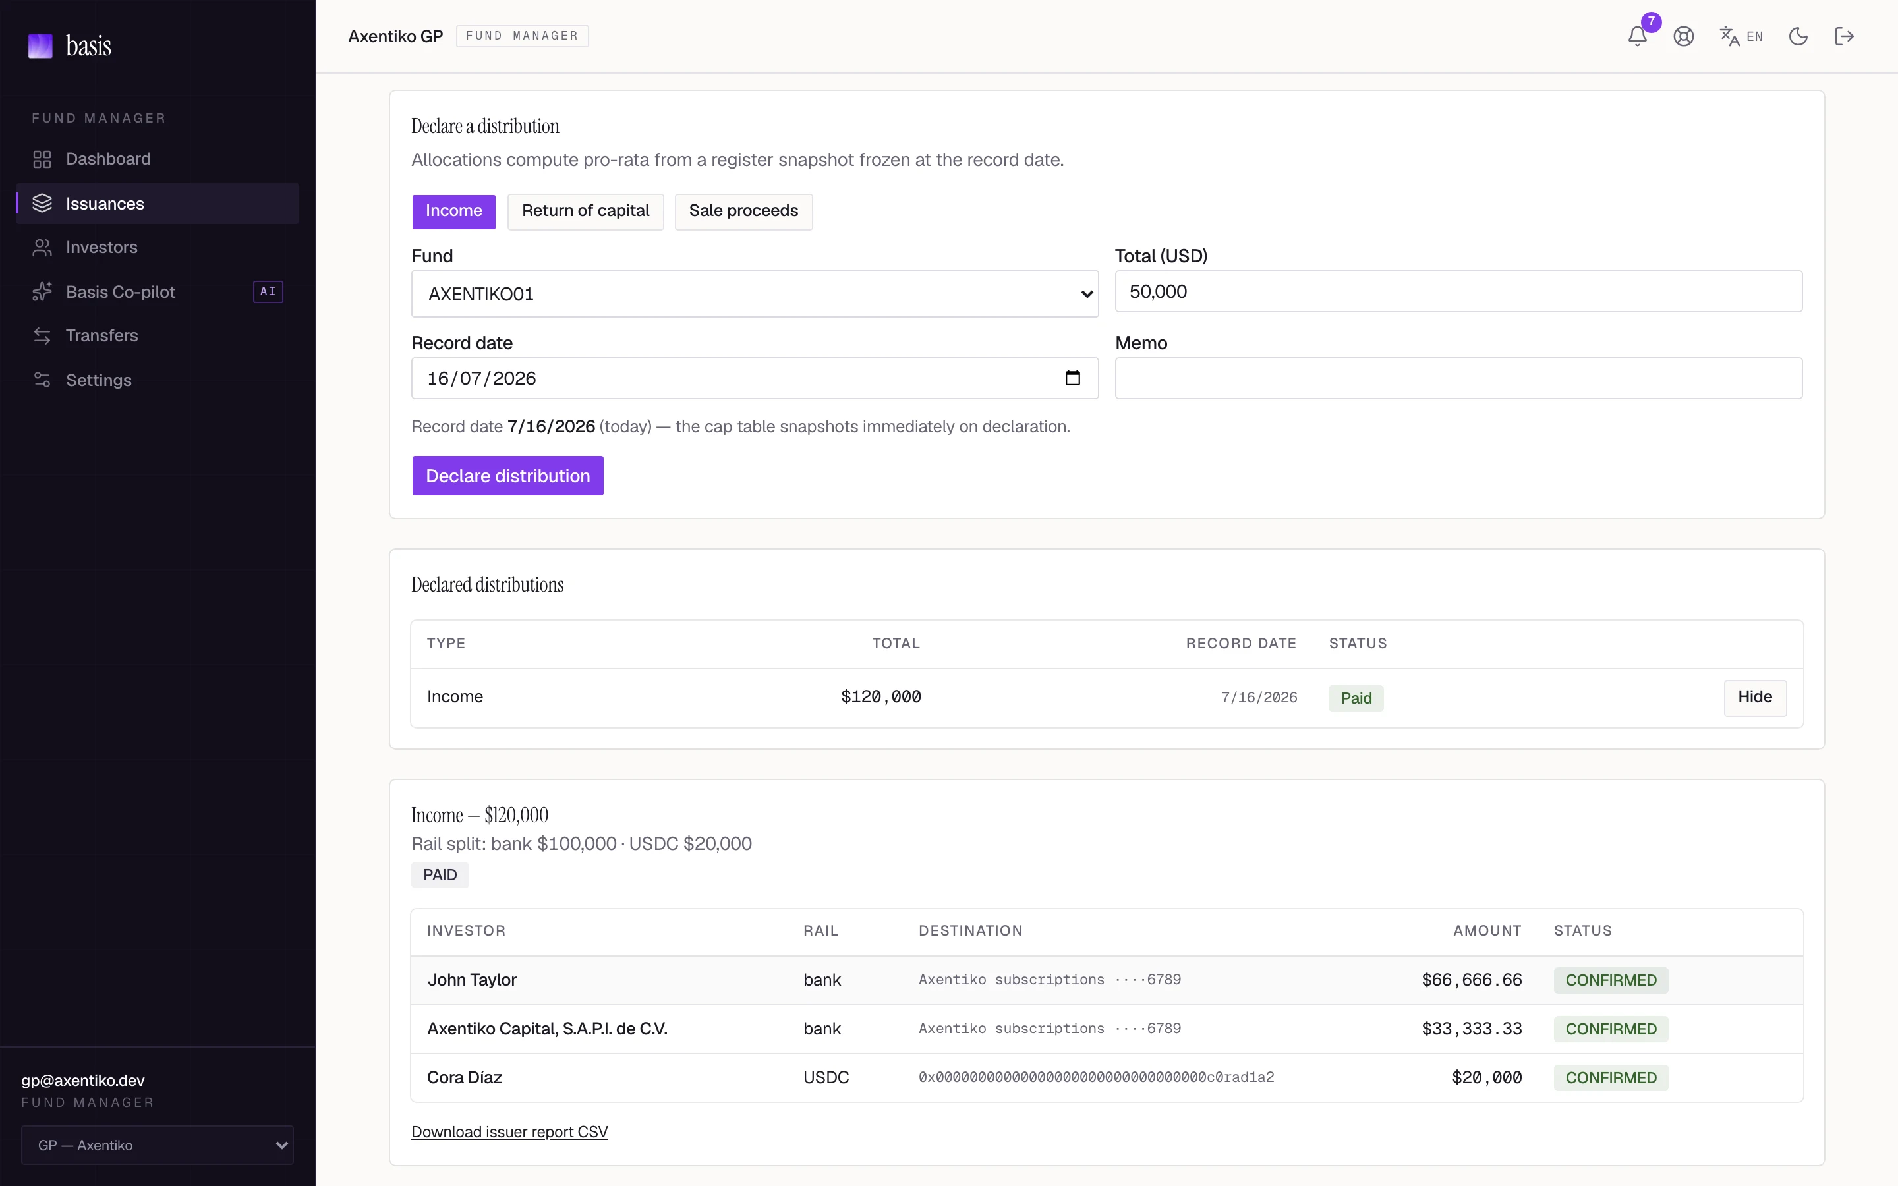Select Sale proceeds type
This screenshot has height=1186, width=1898.
tap(743, 211)
